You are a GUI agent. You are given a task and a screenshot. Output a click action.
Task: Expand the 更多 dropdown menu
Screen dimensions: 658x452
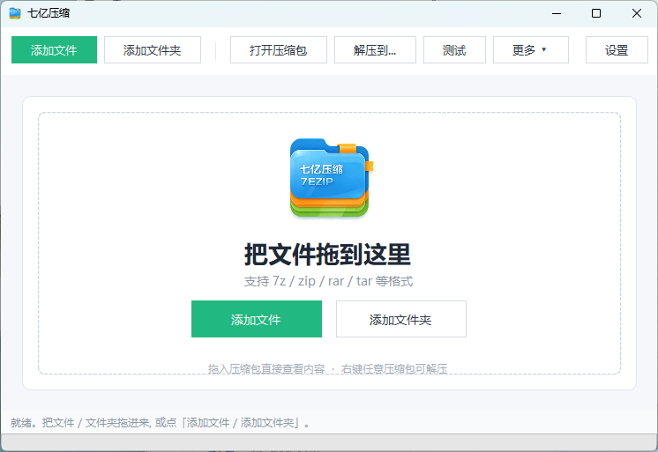click(x=530, y=50)
